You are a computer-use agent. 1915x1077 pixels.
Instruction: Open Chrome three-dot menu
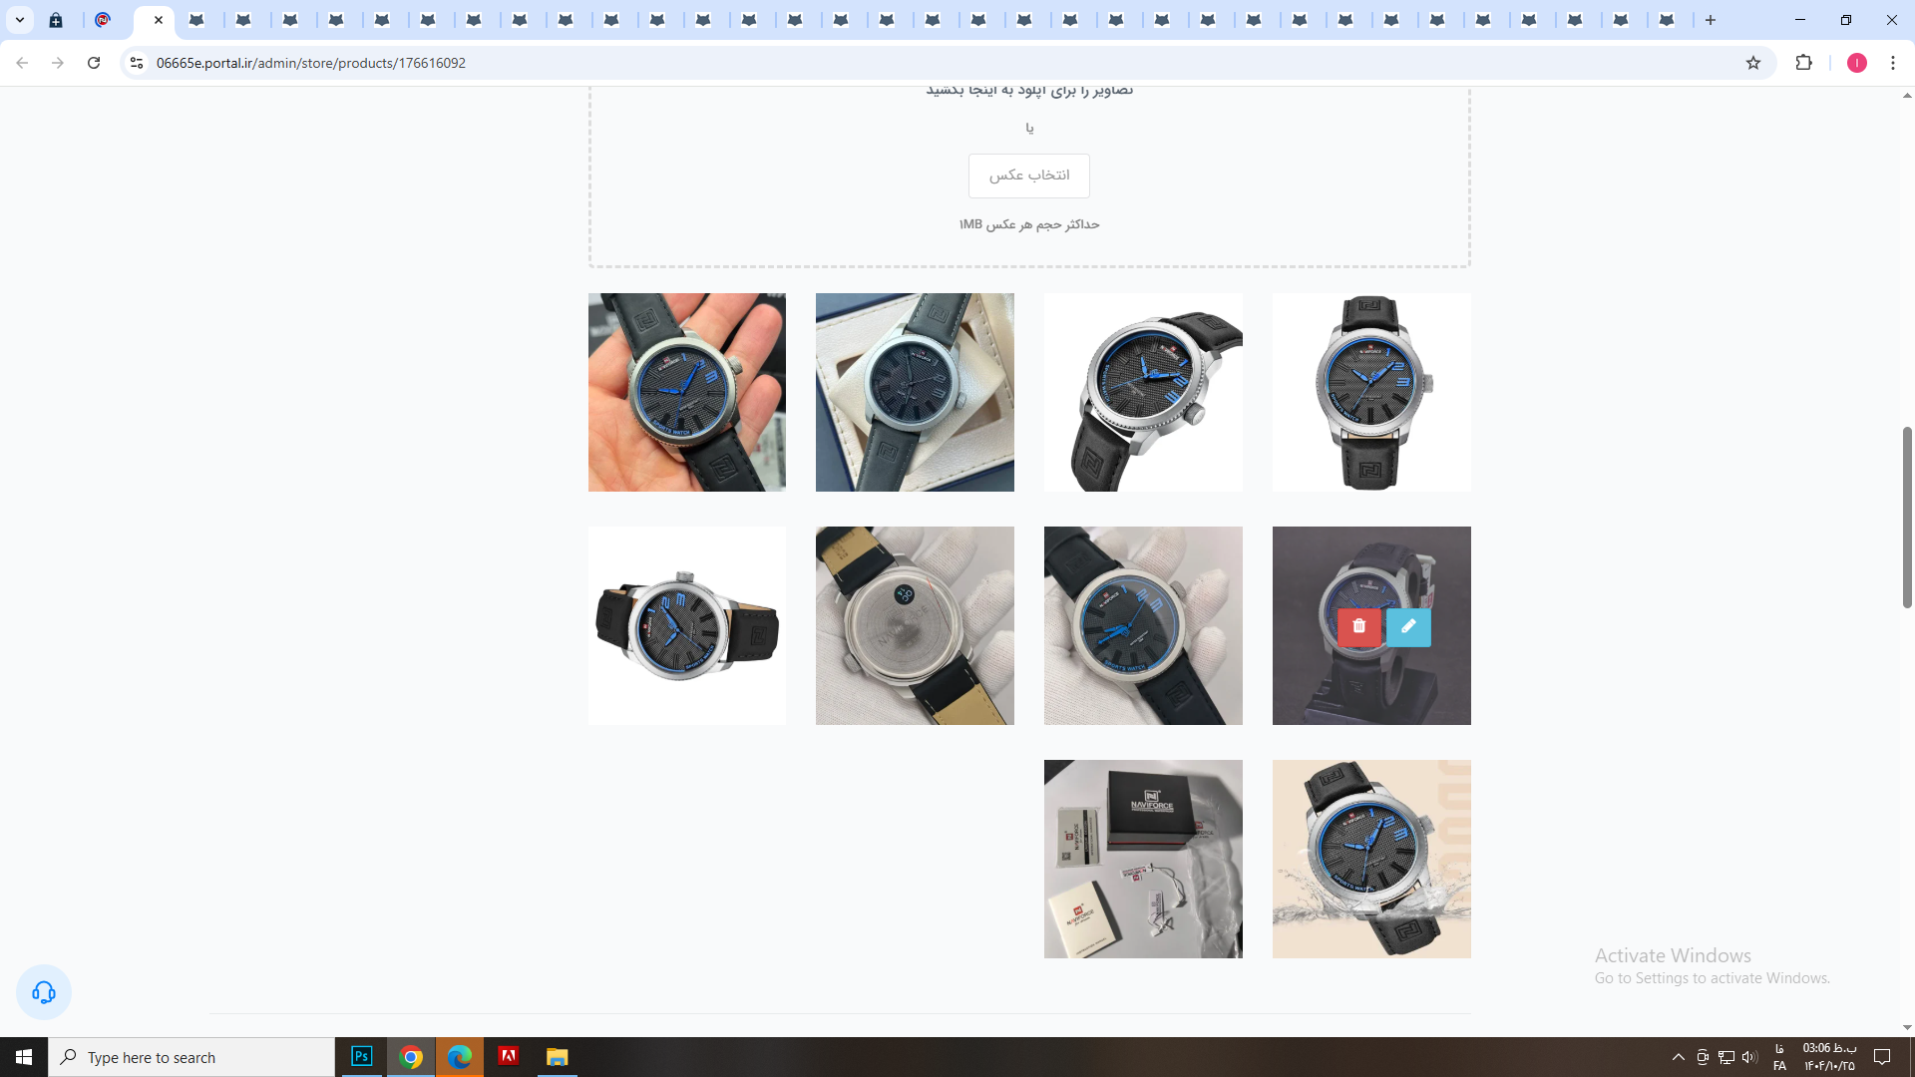click(1893, 63)
